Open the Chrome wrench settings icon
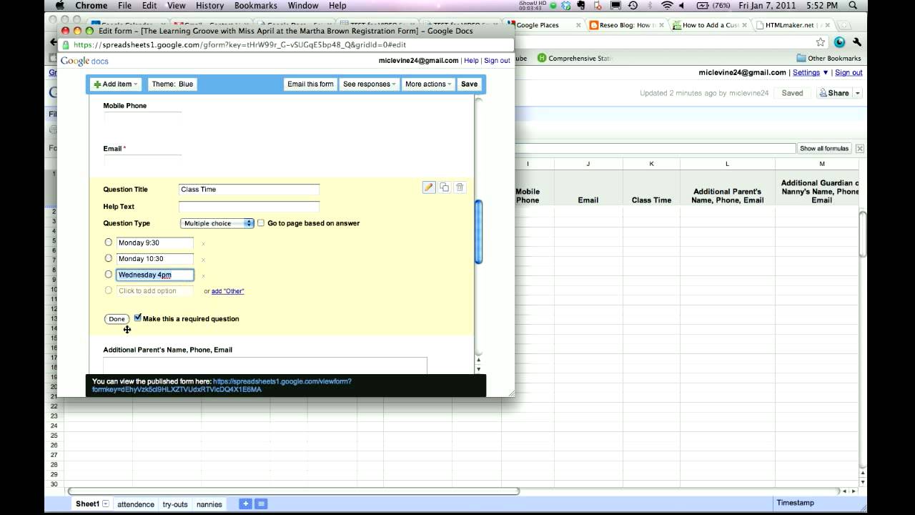This screenshot has height=515, width=915. pyautogui.click(x=857, y=42)
